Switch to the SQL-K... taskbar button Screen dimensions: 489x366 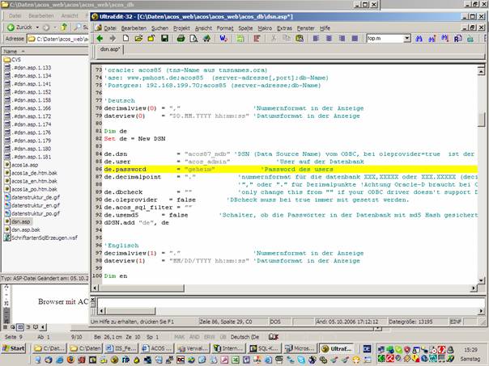[x=263, y=348]
